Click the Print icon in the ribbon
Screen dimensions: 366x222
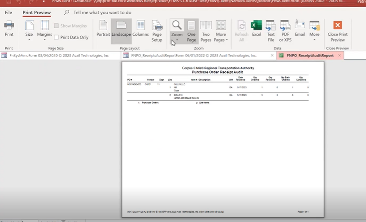(x=9, y=29)
